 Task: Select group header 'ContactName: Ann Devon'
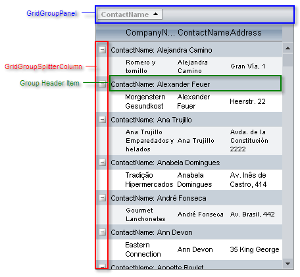coord(195,232)
